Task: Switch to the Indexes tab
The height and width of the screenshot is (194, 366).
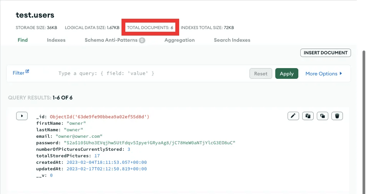Action: pos(56,40)
